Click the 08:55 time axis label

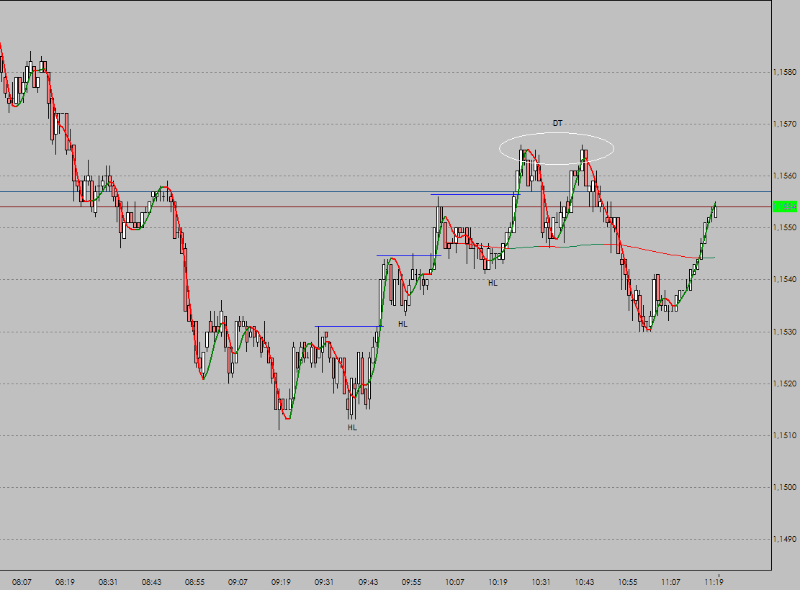pos(195,582)
